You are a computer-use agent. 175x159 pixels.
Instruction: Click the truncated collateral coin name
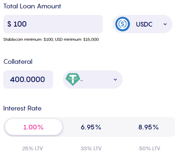[x=82, y=81]
